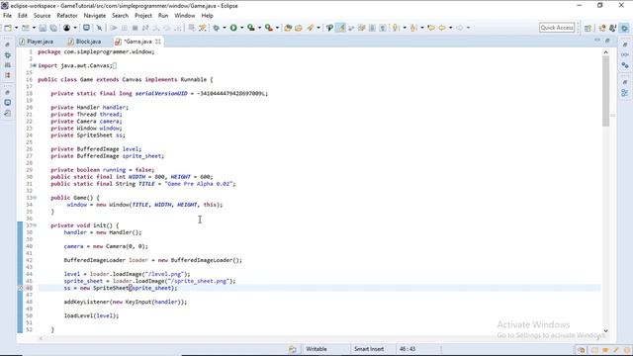Expand the folded import block at line 3

click(x=35, y=65)
